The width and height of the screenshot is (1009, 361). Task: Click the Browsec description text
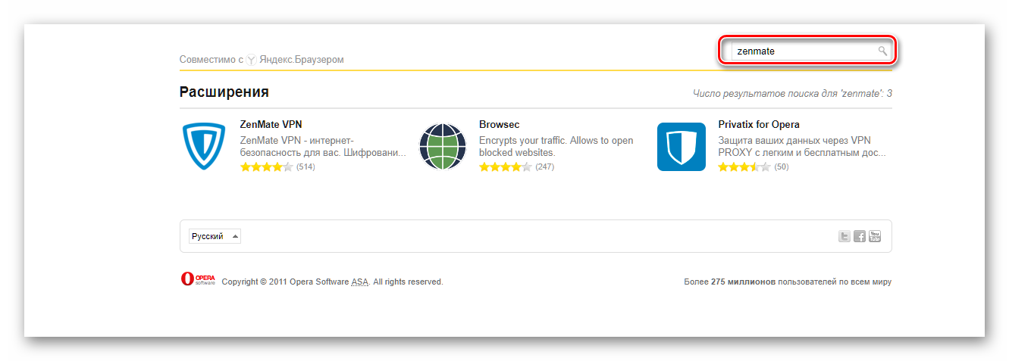tap(556, 146)
